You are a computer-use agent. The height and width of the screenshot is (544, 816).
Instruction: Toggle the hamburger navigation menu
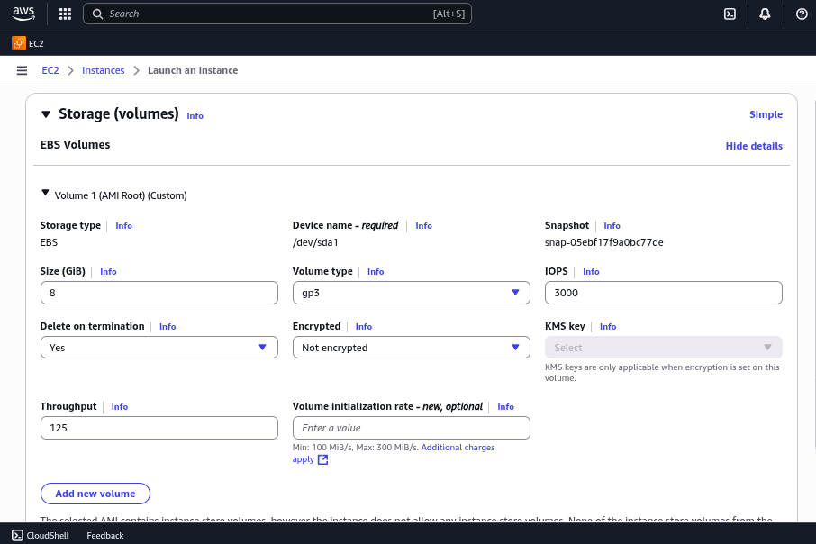point(22,70)
